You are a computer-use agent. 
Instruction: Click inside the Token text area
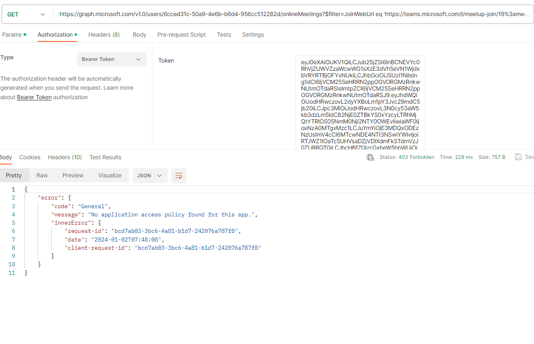360,103
